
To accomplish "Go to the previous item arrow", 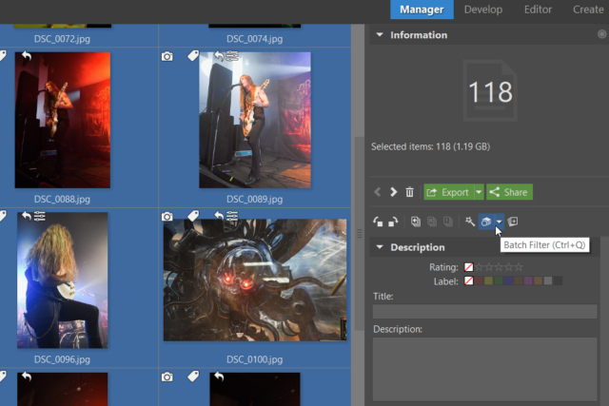I will pyautogui.click(x=378, y=192).
